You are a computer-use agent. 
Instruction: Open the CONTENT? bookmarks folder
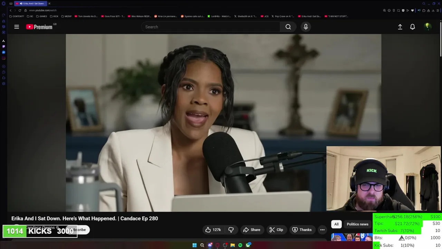tap(17, 16)
